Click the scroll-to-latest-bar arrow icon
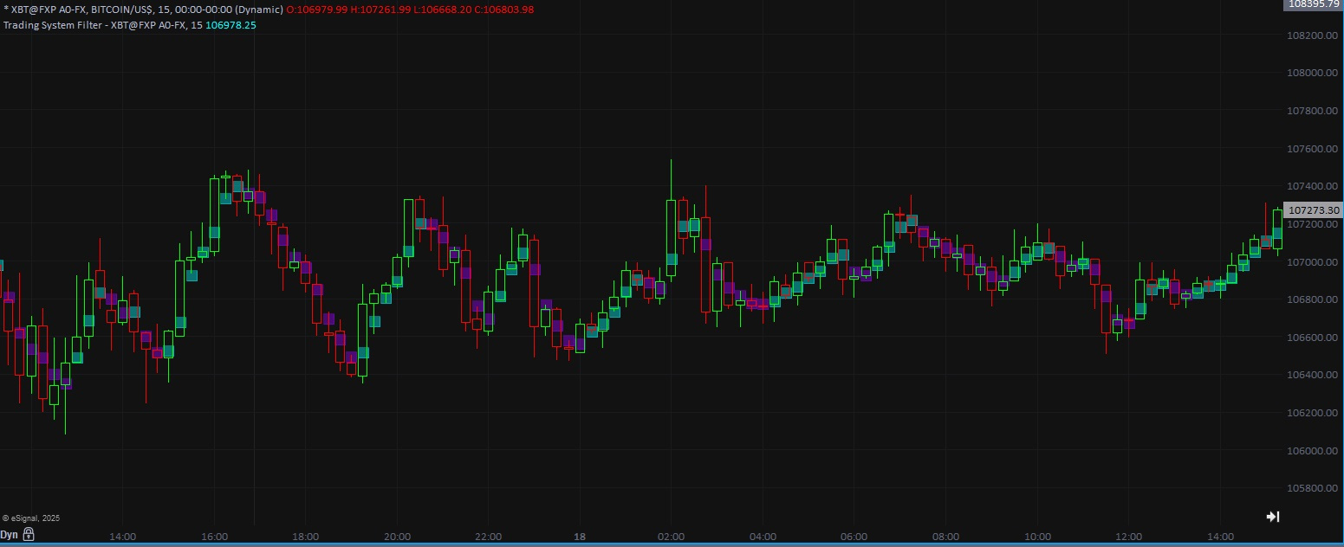The image size is (1344, 547). [x=1273, y=517]
